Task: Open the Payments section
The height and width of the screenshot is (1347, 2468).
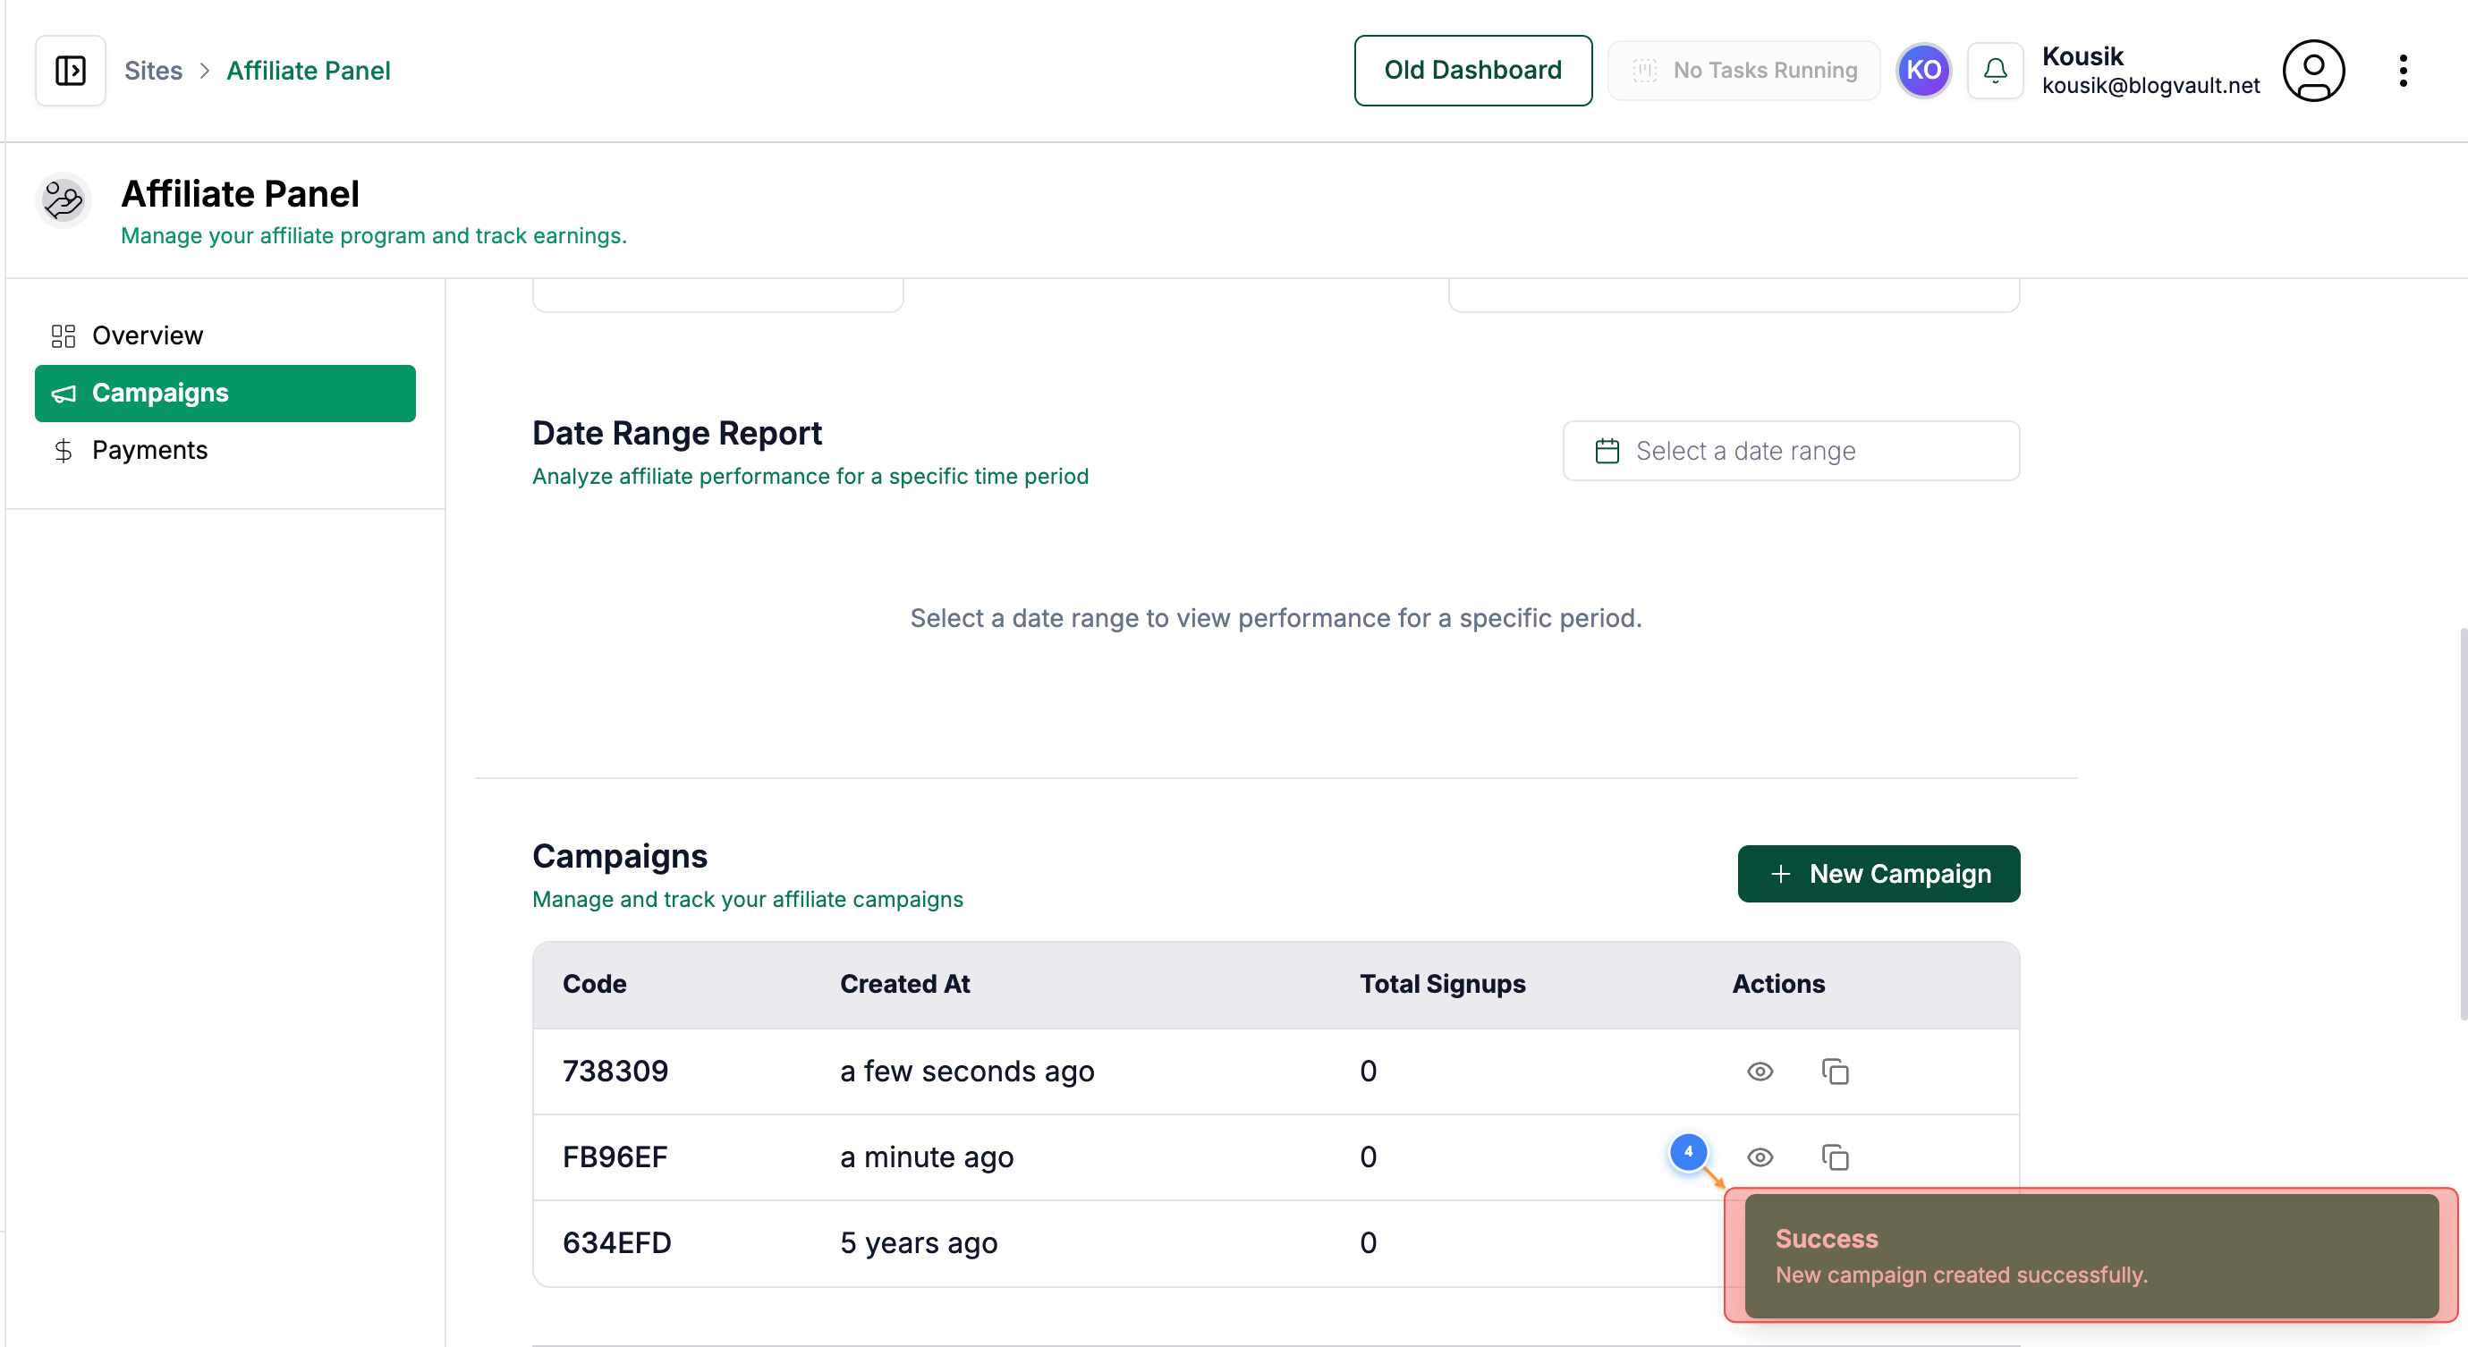Action: [x=149, y=450]
